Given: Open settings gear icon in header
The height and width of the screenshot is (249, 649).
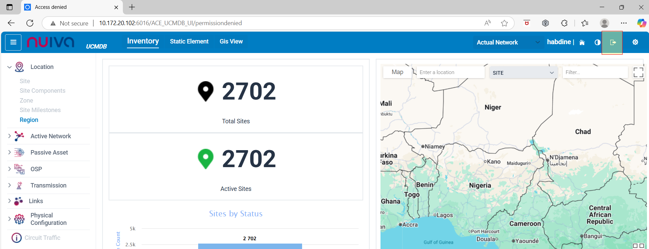Looking at the screenshot, I should pyautogui.click(x=635, y=42).
